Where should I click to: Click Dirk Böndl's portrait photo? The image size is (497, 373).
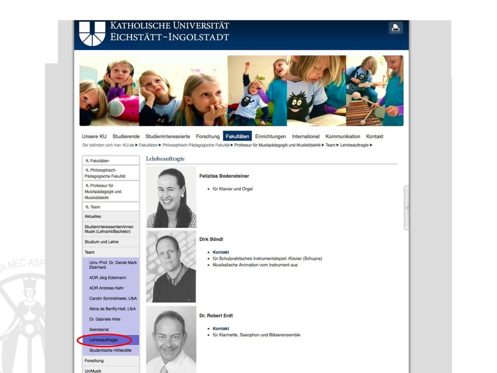click(171, 267)
